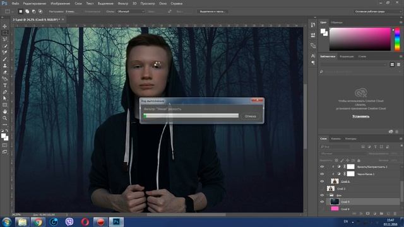Open the layer blend mode dropdown
404x227 pixels.
(342, 153)
